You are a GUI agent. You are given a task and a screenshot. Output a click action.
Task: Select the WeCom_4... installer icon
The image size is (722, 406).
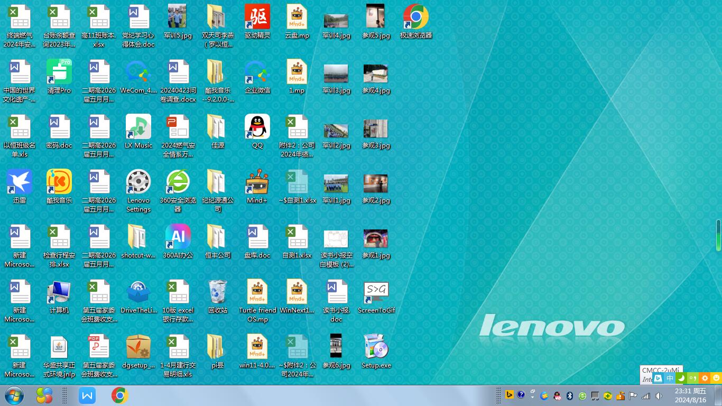point(138,72)
